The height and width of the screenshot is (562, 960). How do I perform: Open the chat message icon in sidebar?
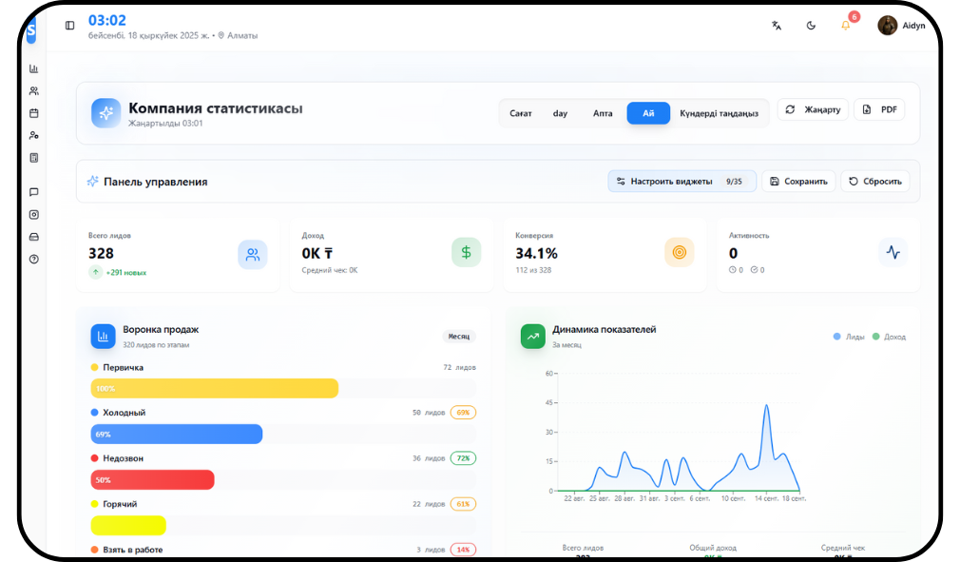34,192
